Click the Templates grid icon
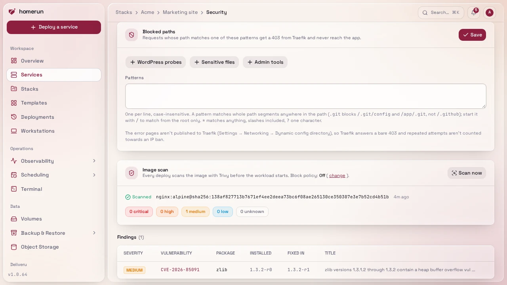507x285 pixels. (14, 103)
